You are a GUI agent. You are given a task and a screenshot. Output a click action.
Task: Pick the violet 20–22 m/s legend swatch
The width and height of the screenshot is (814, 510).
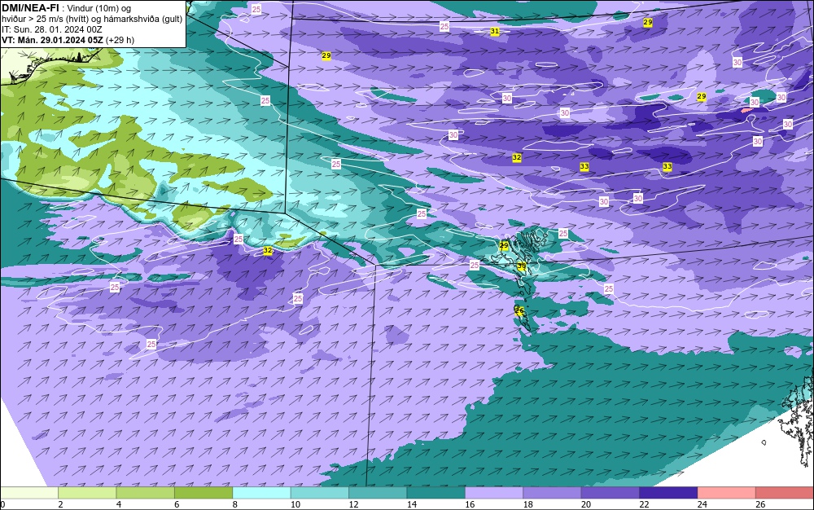point(610,493)
